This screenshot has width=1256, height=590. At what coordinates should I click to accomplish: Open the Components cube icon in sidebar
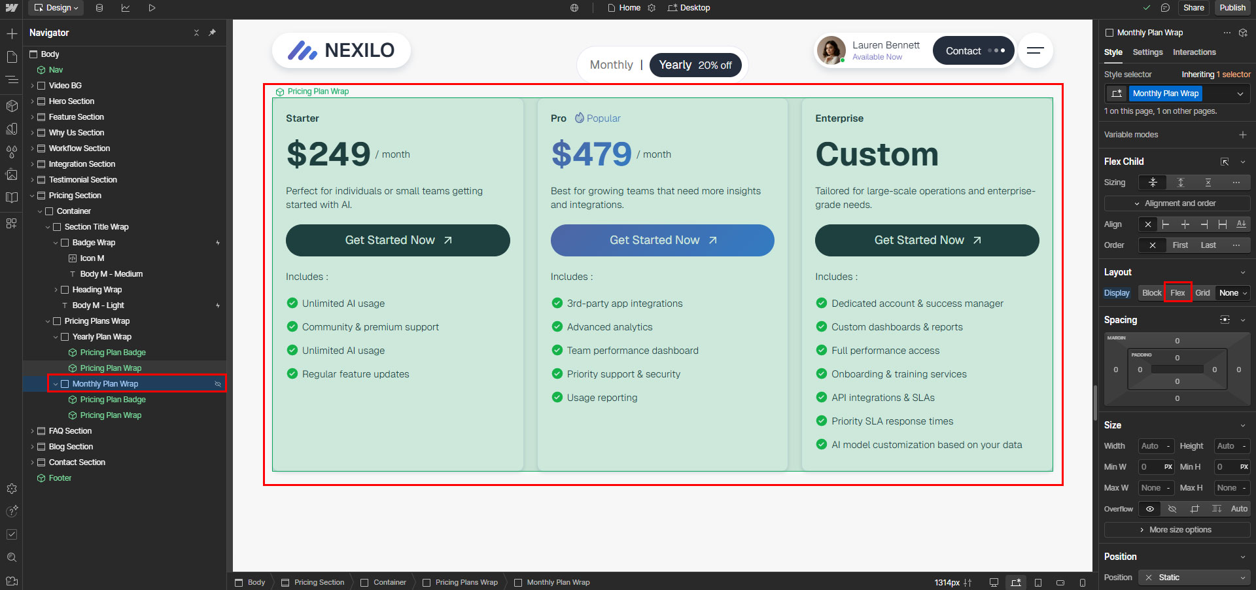coord(12,105)
